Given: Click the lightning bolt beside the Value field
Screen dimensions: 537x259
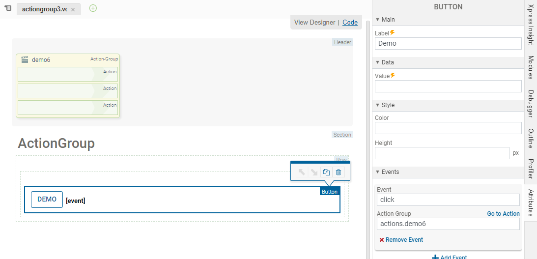Looking at the screenshot, I should tap(393, 76).
